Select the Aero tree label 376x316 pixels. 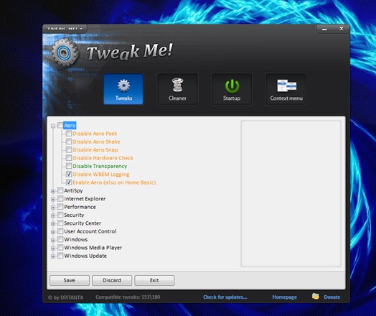(70, 126)
